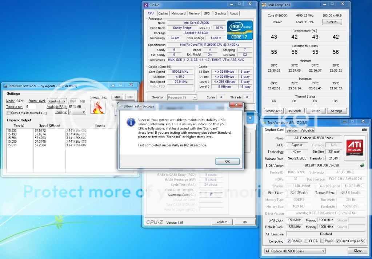
Task: Click the IntelBurnTest icon in its title bar
Action: point(4,85)
